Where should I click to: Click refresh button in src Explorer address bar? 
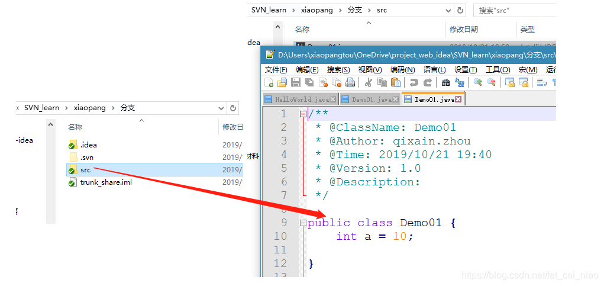point(460,11)
